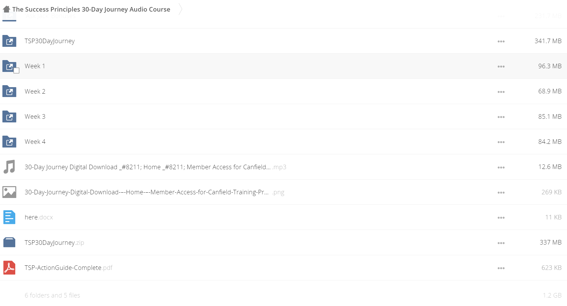Click the Week 1 shared folder icon
Screen dimensions: 567x306
(x=9, y=66)
